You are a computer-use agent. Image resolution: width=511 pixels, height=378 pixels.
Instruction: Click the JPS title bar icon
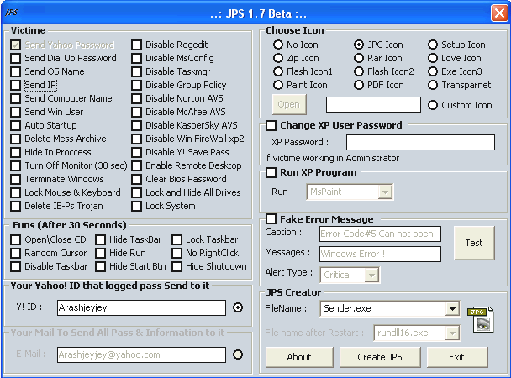[12, 13]
